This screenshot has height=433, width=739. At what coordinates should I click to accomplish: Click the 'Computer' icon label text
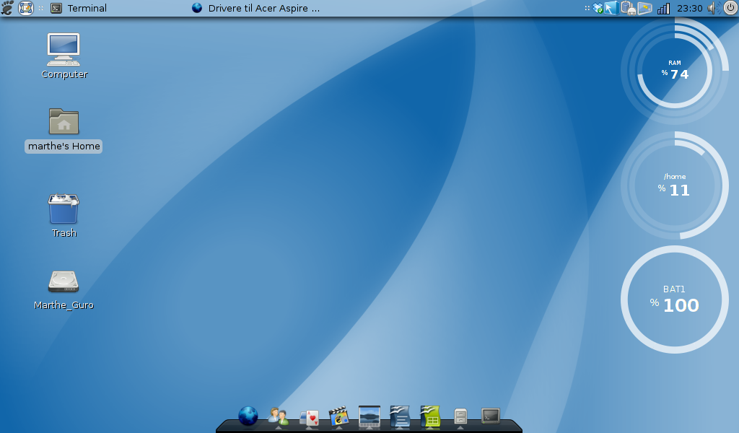(x=64, y=74)
